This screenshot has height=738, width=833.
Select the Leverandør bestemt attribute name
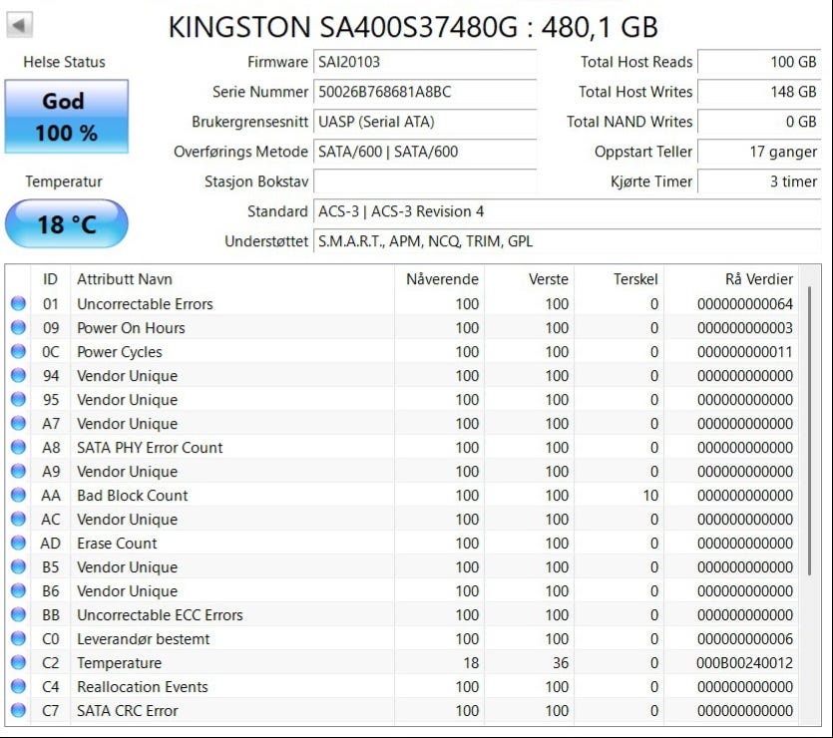(x=144, y=638)
